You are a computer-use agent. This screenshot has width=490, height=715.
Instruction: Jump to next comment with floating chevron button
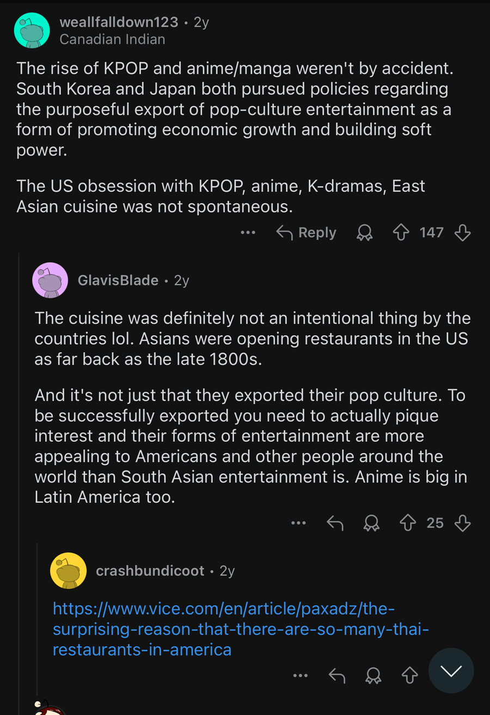click(451, 671)
